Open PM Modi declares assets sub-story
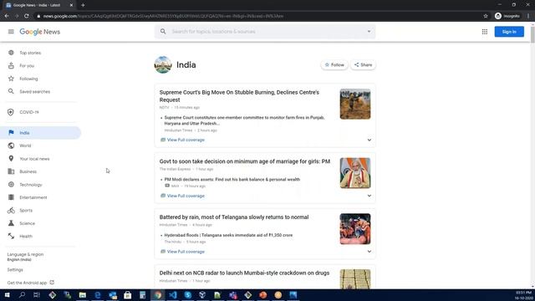 (232, 179)
